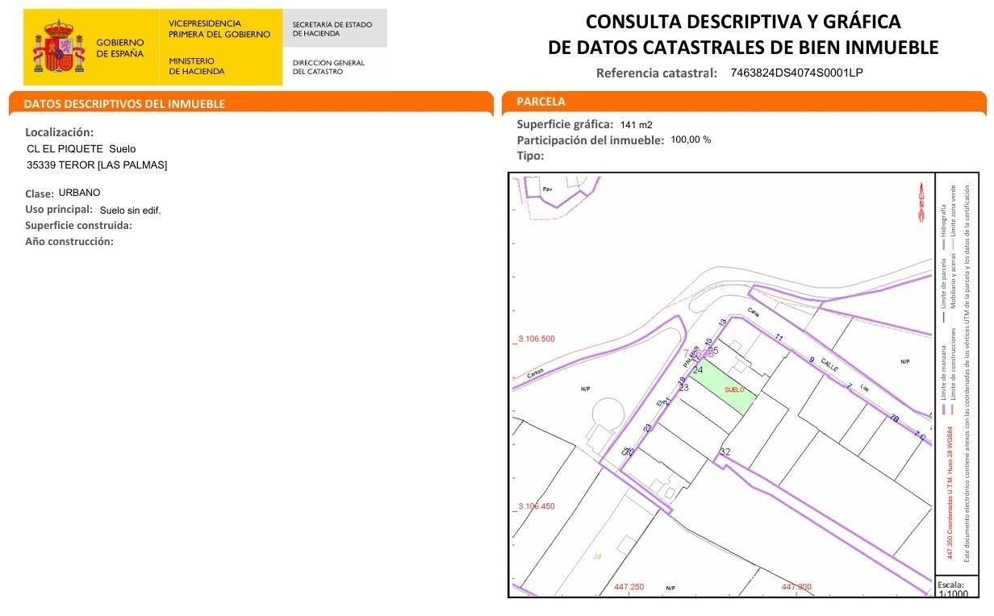Select parcel number 32 on the map

click(x=725, y=452)
